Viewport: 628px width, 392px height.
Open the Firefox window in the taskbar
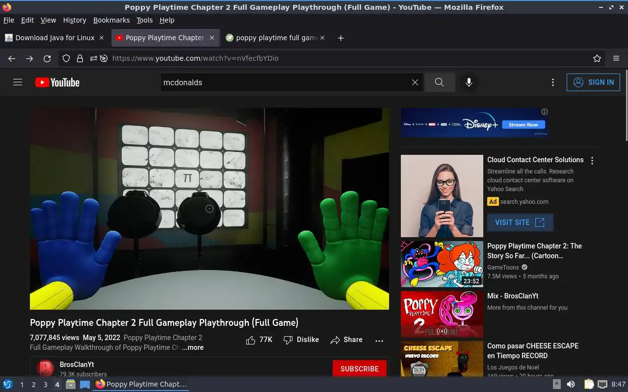point(141,384)
